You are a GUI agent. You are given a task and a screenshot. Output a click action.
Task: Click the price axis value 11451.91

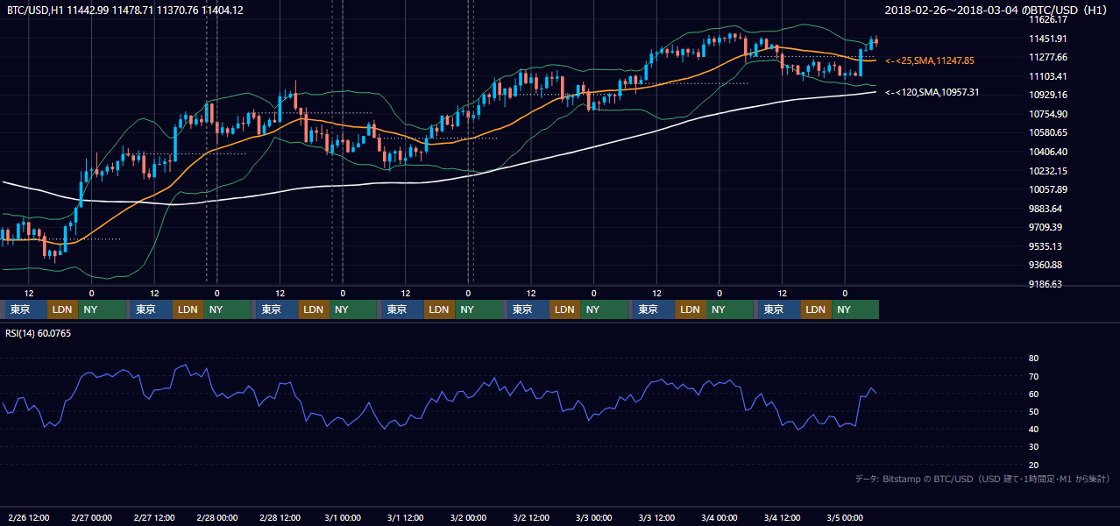[x=1048, y=39]
